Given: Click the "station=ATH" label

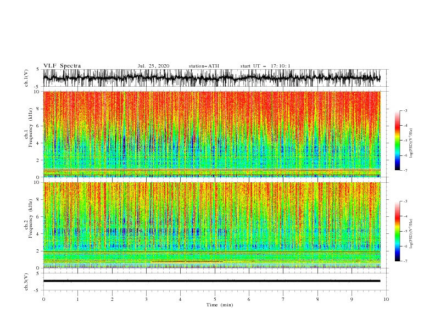Looking at the screenshot, I should (204, 66).
